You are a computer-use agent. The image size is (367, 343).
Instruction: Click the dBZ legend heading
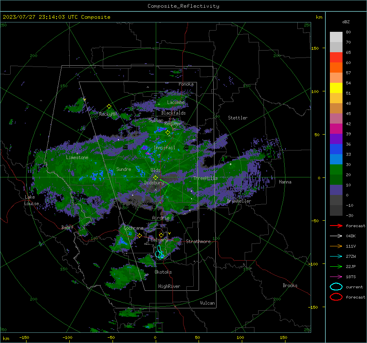click(x=346, y=22)
